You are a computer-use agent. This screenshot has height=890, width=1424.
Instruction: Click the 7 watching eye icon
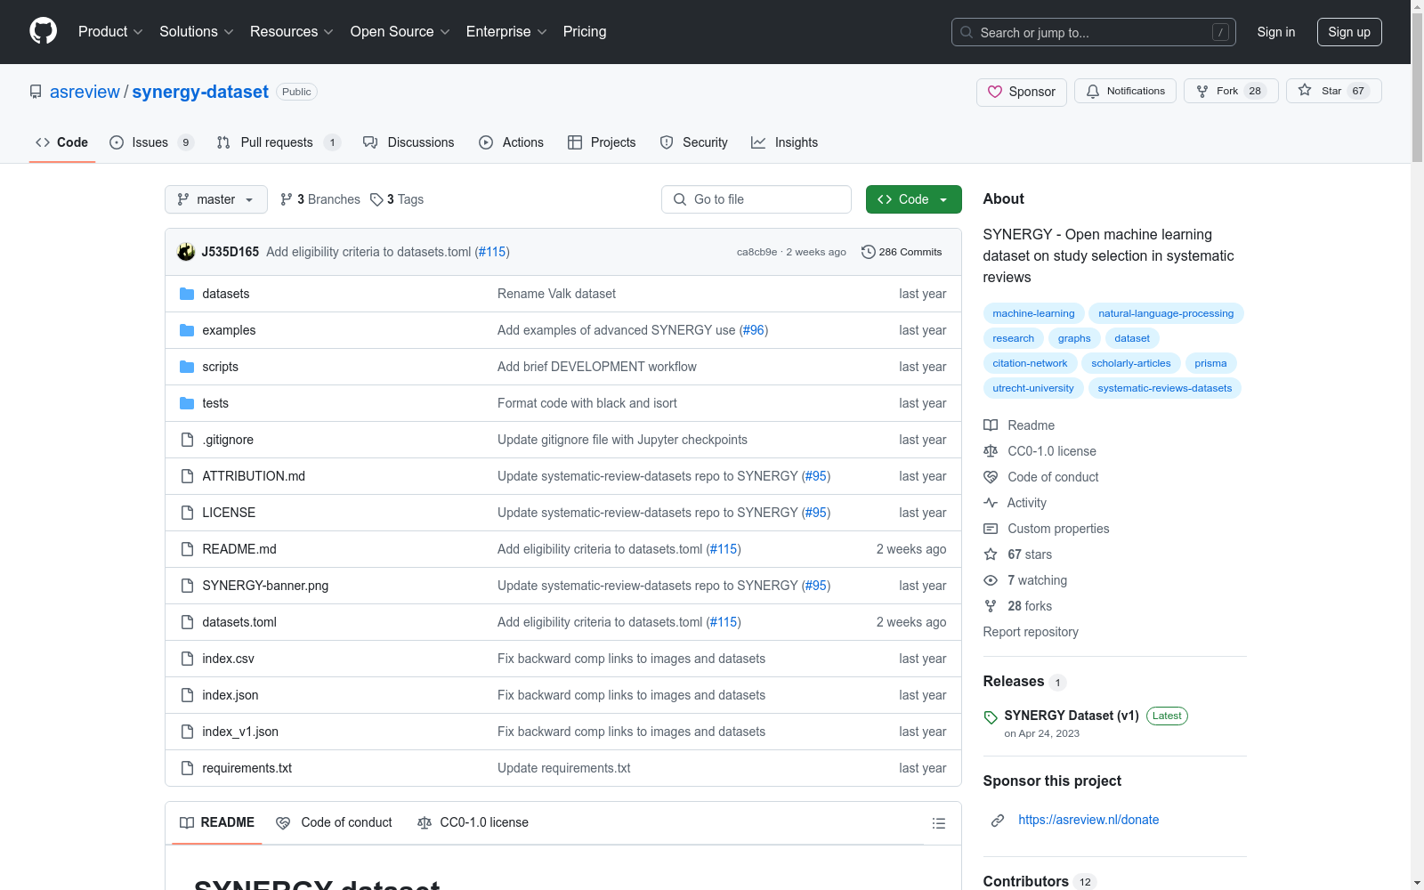991,580
